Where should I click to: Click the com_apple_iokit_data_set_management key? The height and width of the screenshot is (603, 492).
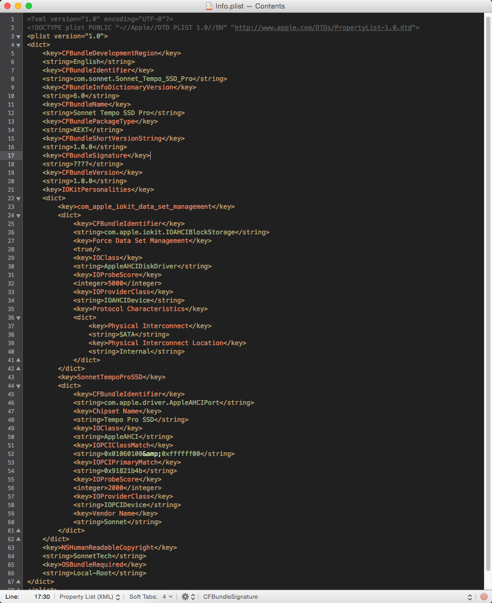(x=144, y=207)
